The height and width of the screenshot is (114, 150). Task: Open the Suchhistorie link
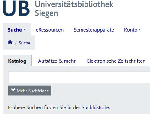click(95, 107)
